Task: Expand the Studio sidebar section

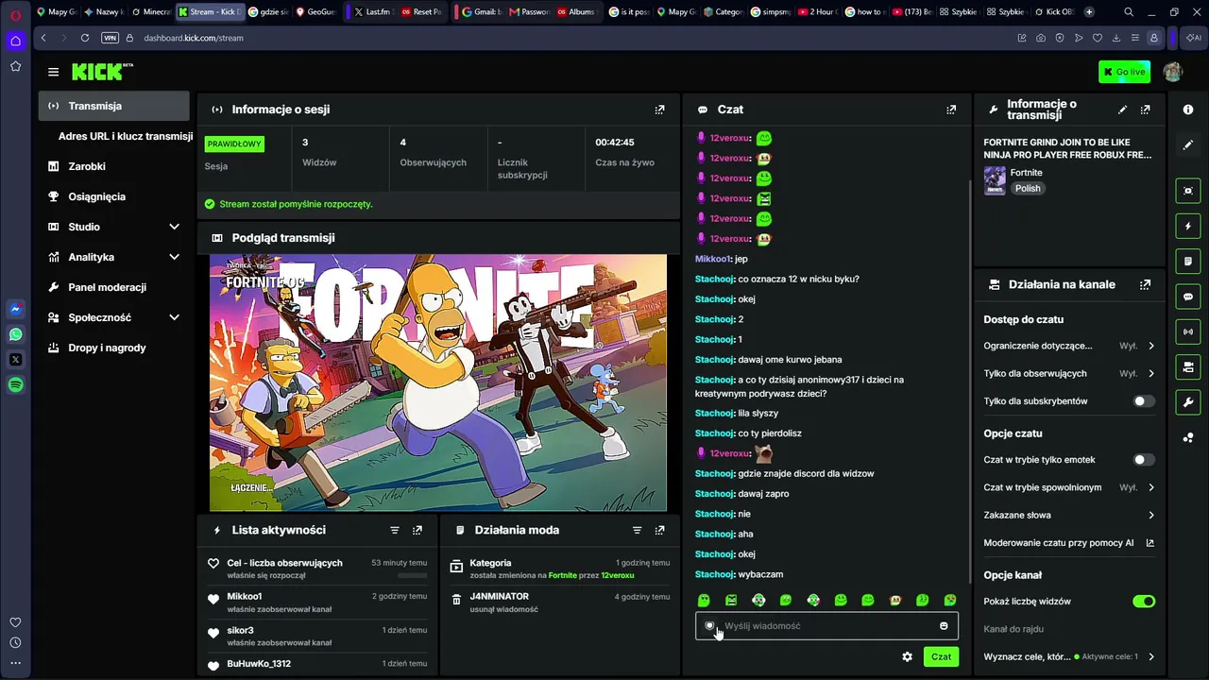Action: point(114,227)
